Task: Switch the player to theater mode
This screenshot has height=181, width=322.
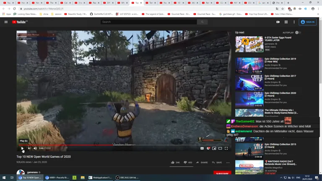Action: click(x=220, y=148)
